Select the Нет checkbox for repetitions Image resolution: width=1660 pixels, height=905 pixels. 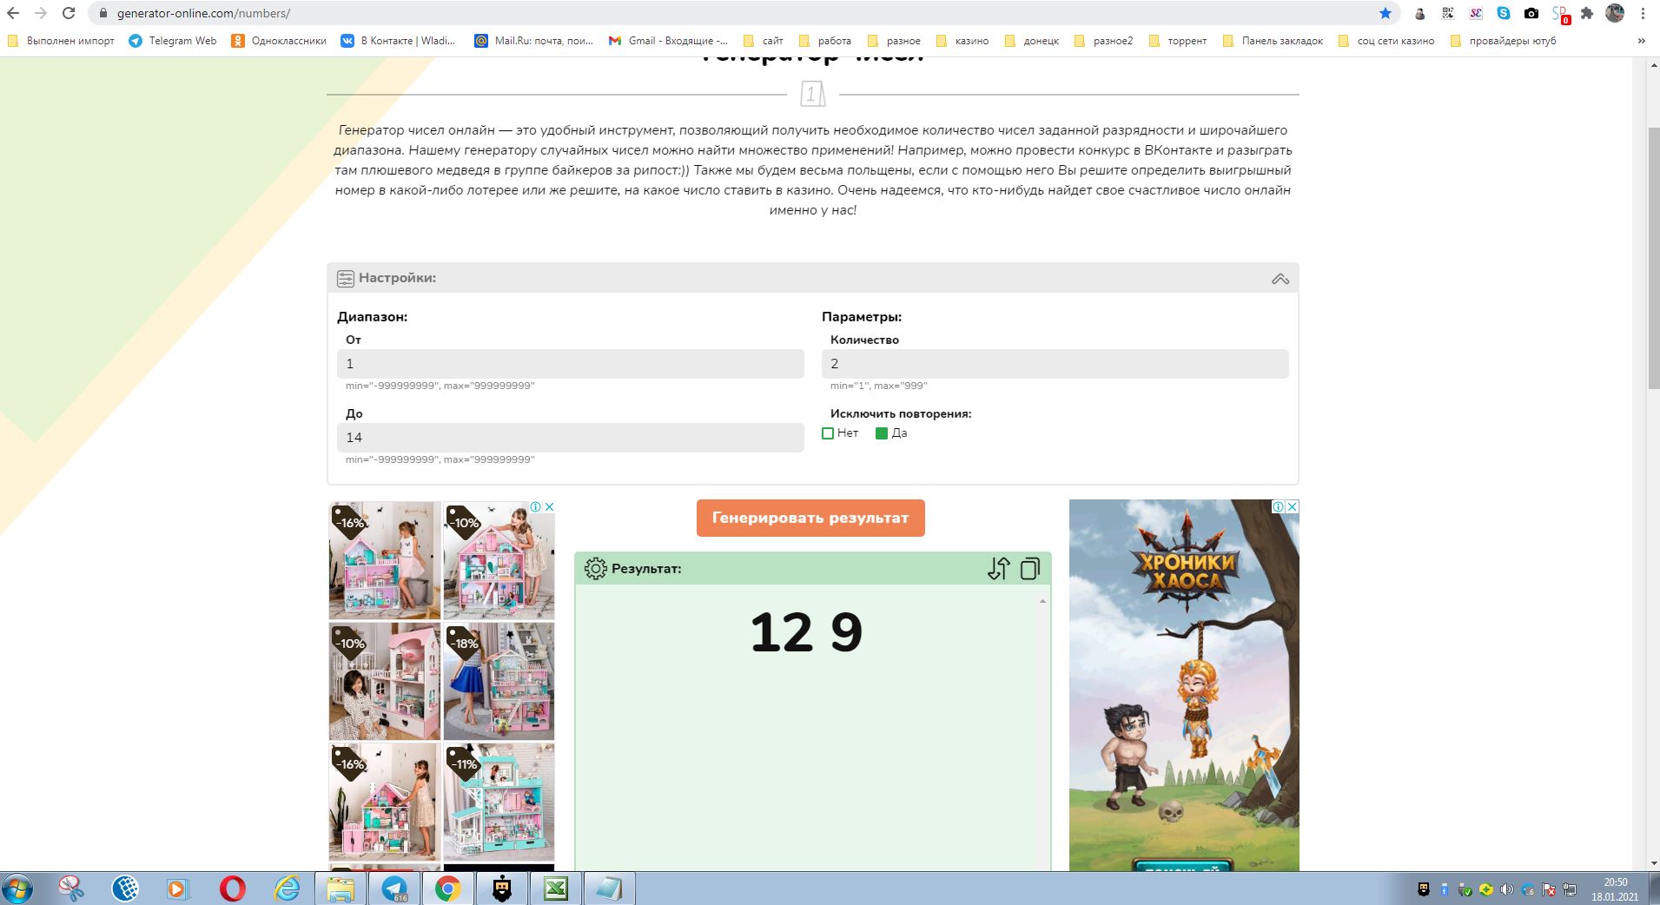pyautogui.click(x=828, y=433)
